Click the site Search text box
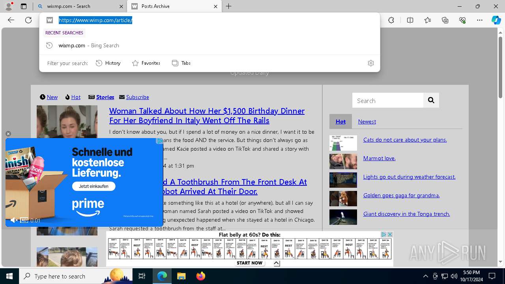The image size is (505, 284). click(x=388, y=101)
